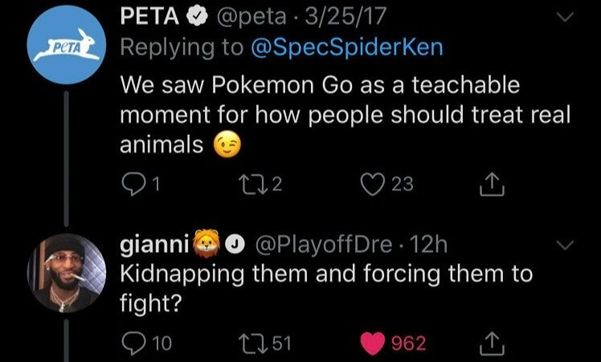Reply to gianni's tweet
601x362 pixels.
tap(132, 344)
